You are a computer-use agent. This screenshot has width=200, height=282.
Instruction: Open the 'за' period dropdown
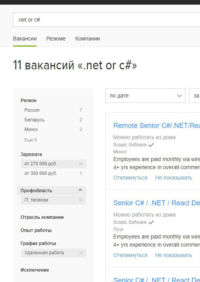point(195,96)
